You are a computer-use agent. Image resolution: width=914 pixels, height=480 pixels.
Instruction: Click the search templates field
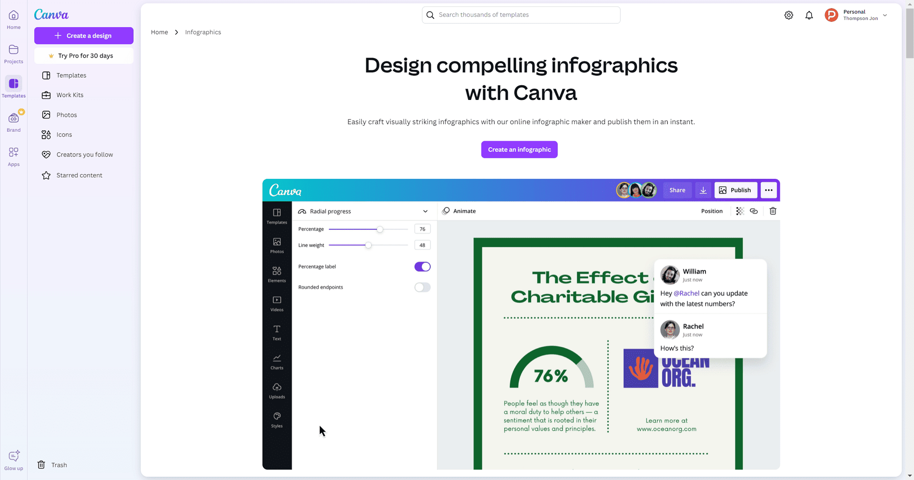[x=521, y=15]
